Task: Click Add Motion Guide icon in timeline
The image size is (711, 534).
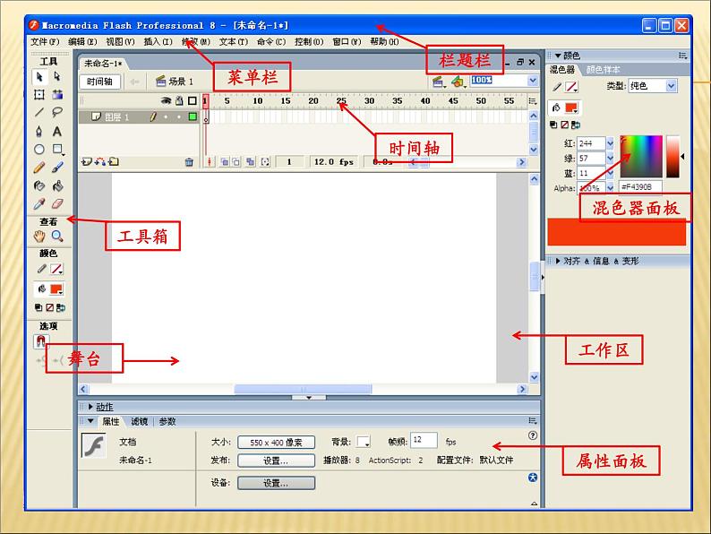Action: point(100,161)
